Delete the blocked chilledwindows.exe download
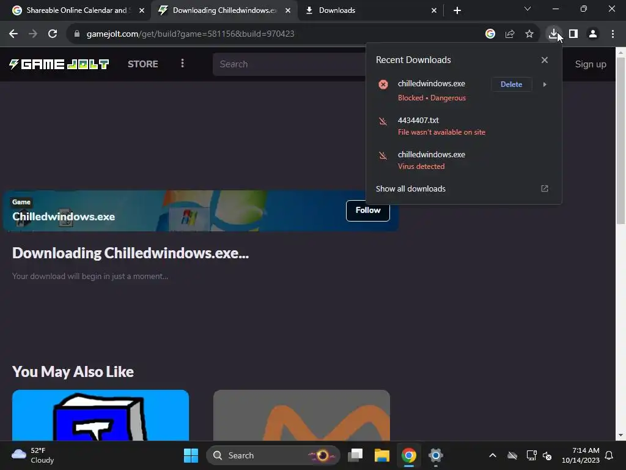 coord(512,84)
